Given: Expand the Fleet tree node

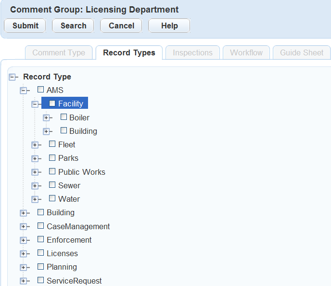Looking at the screenshot, I should tap(35, 145).
